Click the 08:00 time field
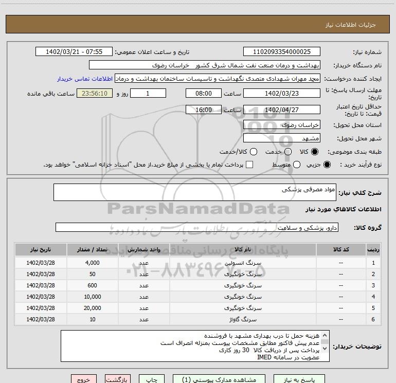396x383 pixels. pyautogui.click(x=204, y=93)
